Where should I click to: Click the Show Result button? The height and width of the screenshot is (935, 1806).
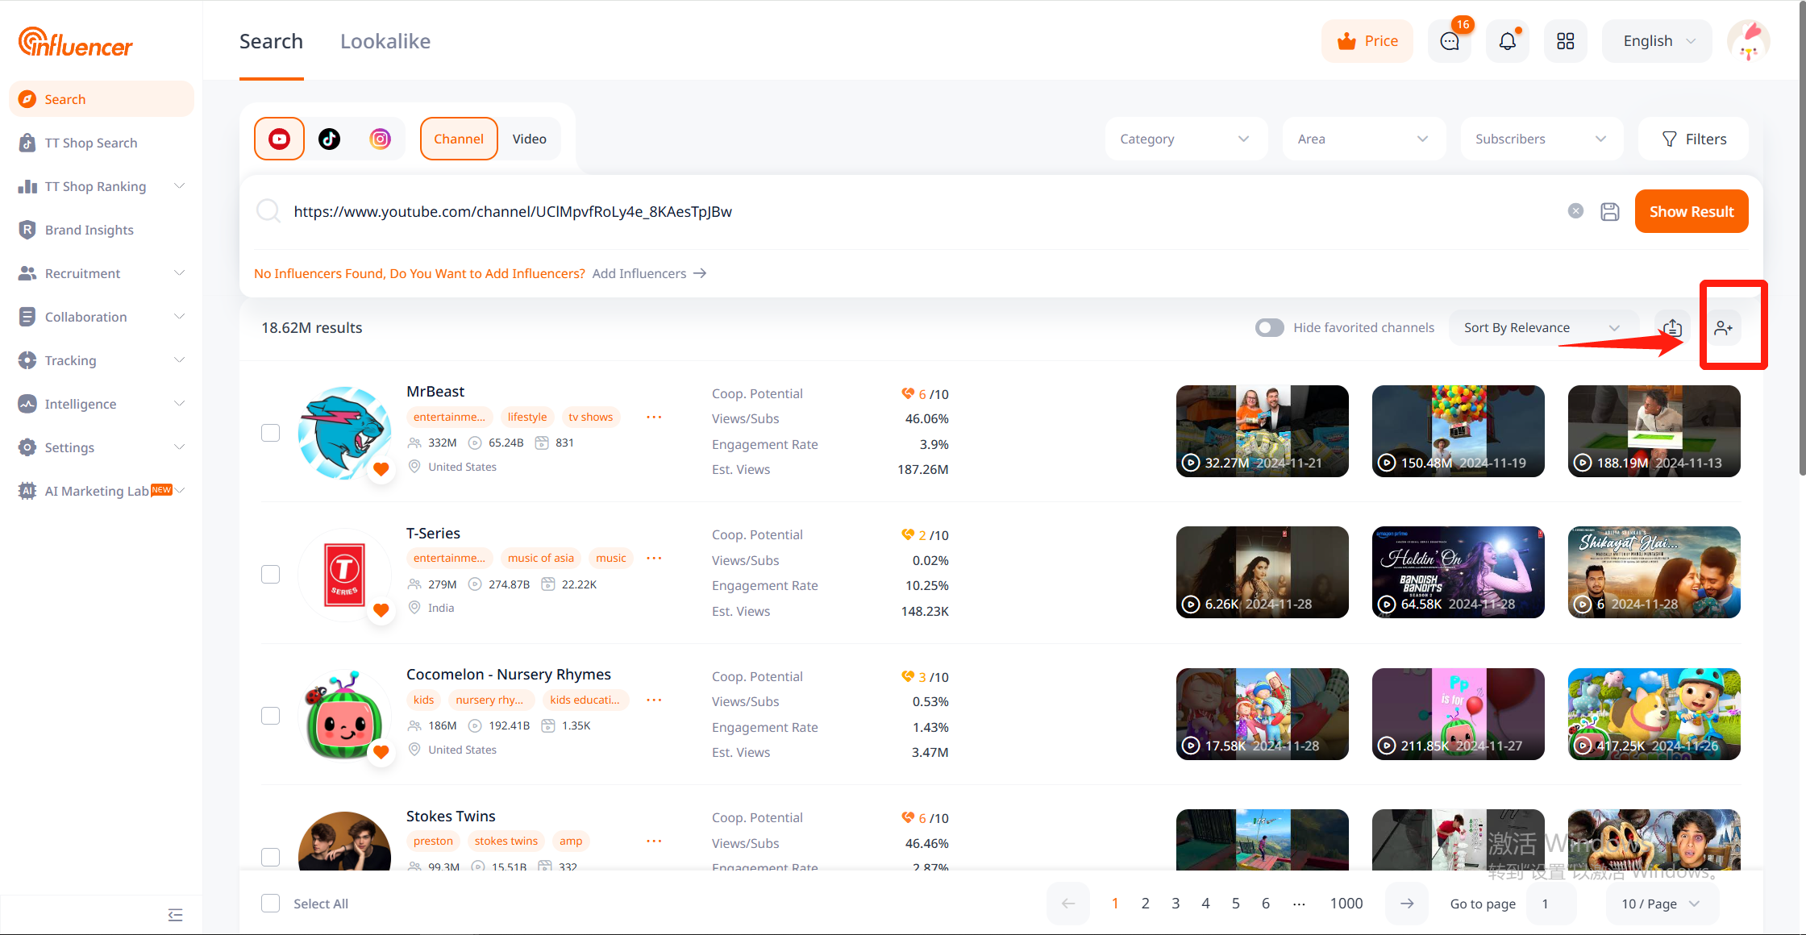click(x=1691, y=211)
